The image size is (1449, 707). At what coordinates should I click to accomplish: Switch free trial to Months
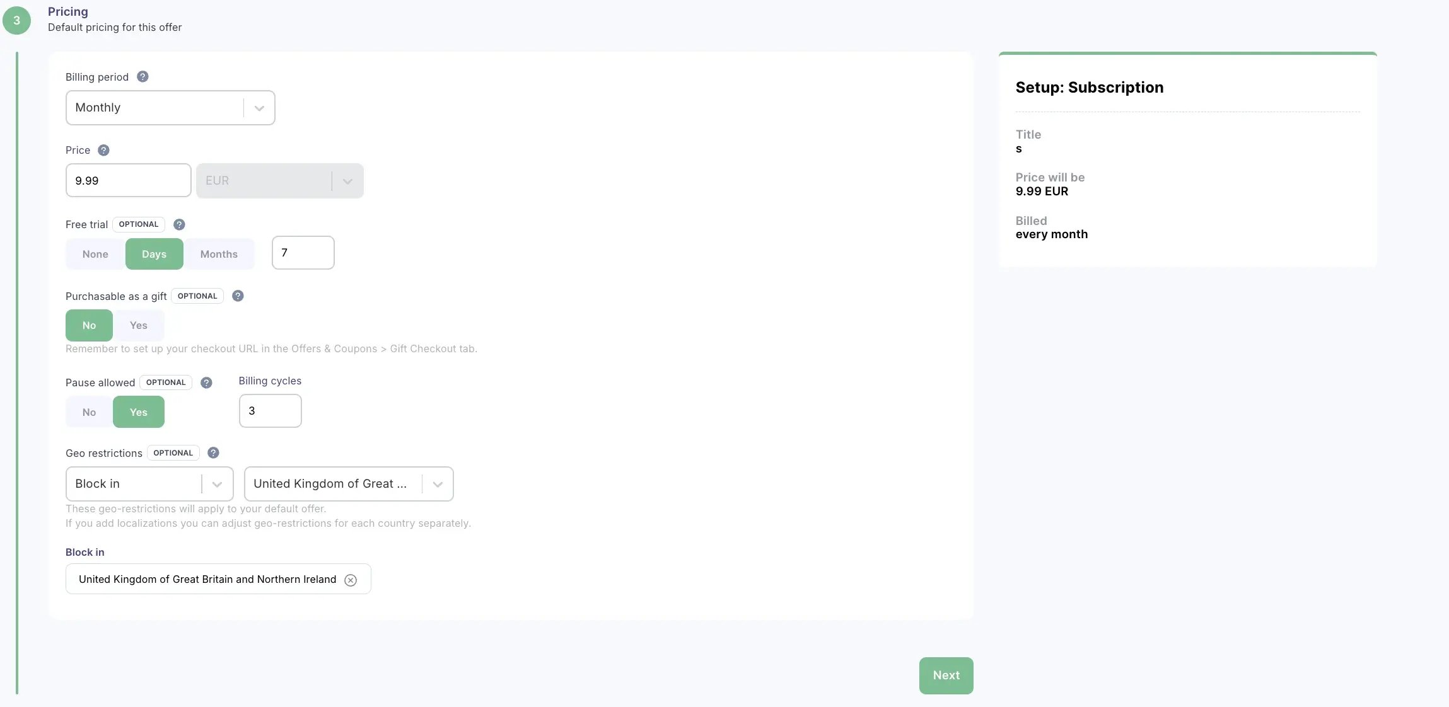click(x=219, y=254)
